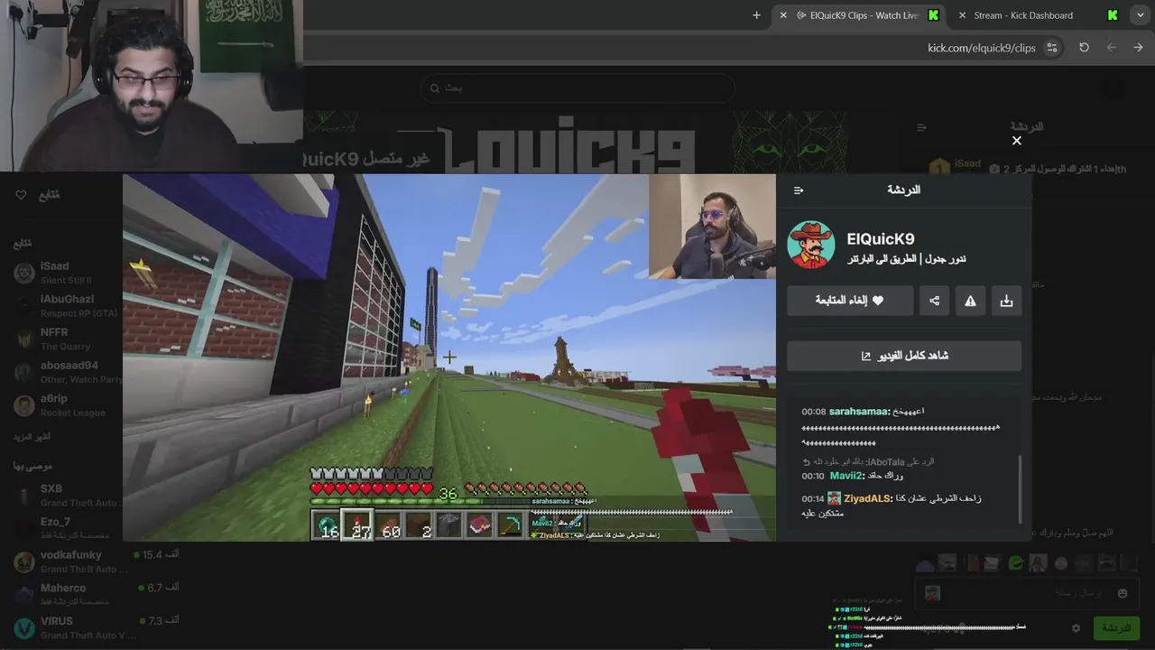Play the Minecraft clip video
Screen dimensions: 1155x650
[x=449, y=357]
